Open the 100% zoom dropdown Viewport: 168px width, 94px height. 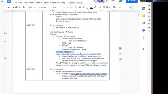pyautogui.click(x=31, y=7)
